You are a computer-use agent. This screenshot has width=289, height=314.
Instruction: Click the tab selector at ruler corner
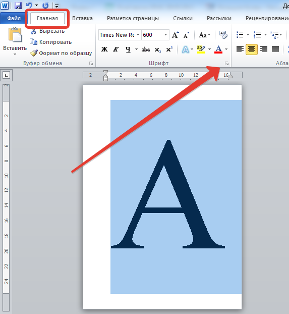coord(7,76)
